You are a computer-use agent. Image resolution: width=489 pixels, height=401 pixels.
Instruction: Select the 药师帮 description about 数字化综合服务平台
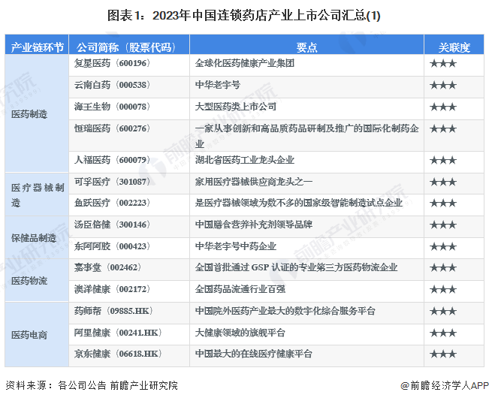click(285, 311)
